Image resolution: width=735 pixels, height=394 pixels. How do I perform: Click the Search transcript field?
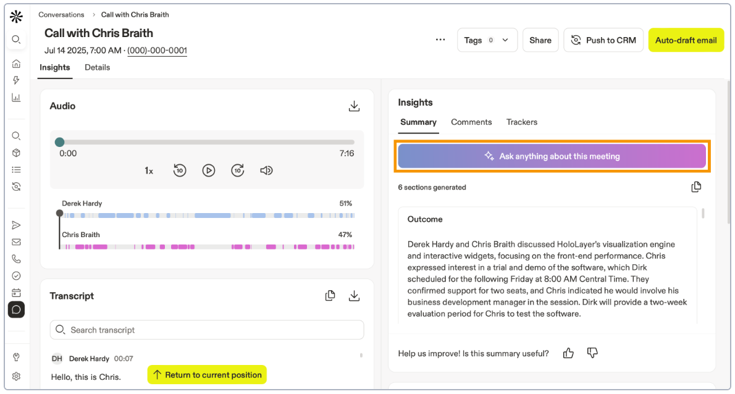click(x=207, y=330)
